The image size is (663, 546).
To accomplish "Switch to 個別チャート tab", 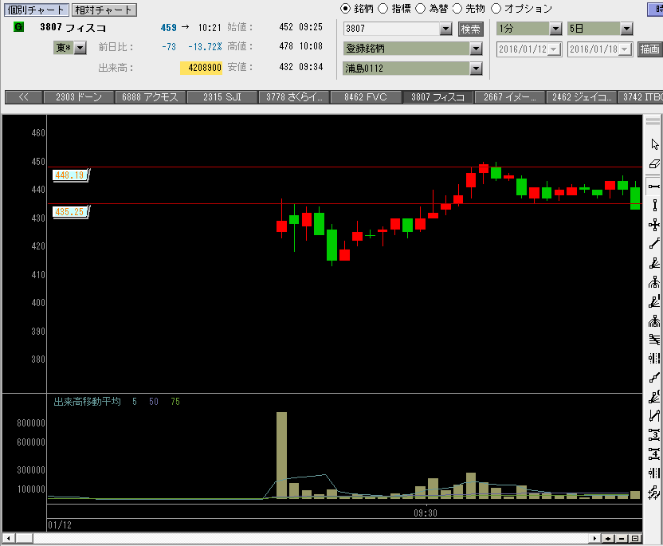I will (x=37, y=10).
